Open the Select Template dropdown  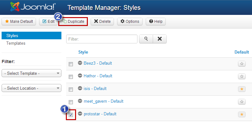click(x=31, y=73)
